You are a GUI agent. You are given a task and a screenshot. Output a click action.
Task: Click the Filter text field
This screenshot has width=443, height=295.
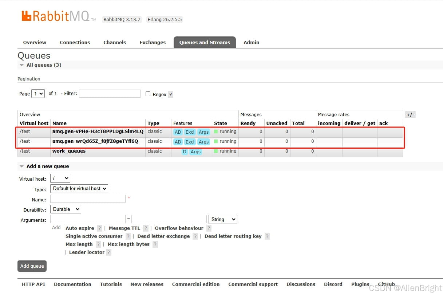tap(110, 94)
